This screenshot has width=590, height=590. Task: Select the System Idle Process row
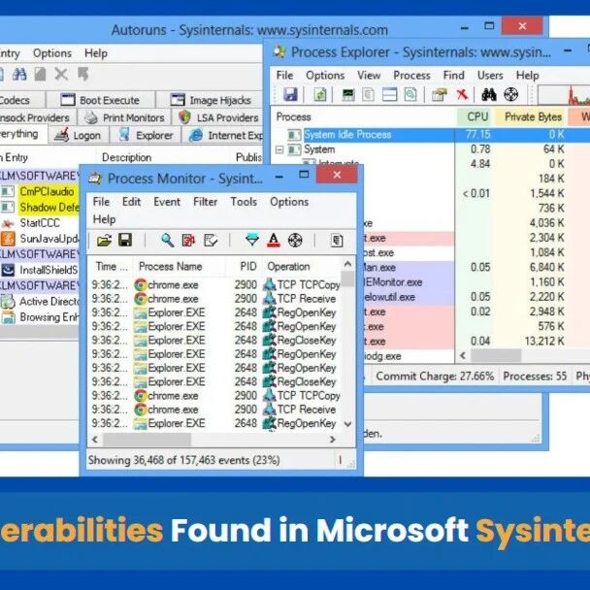tap(433, 135)
